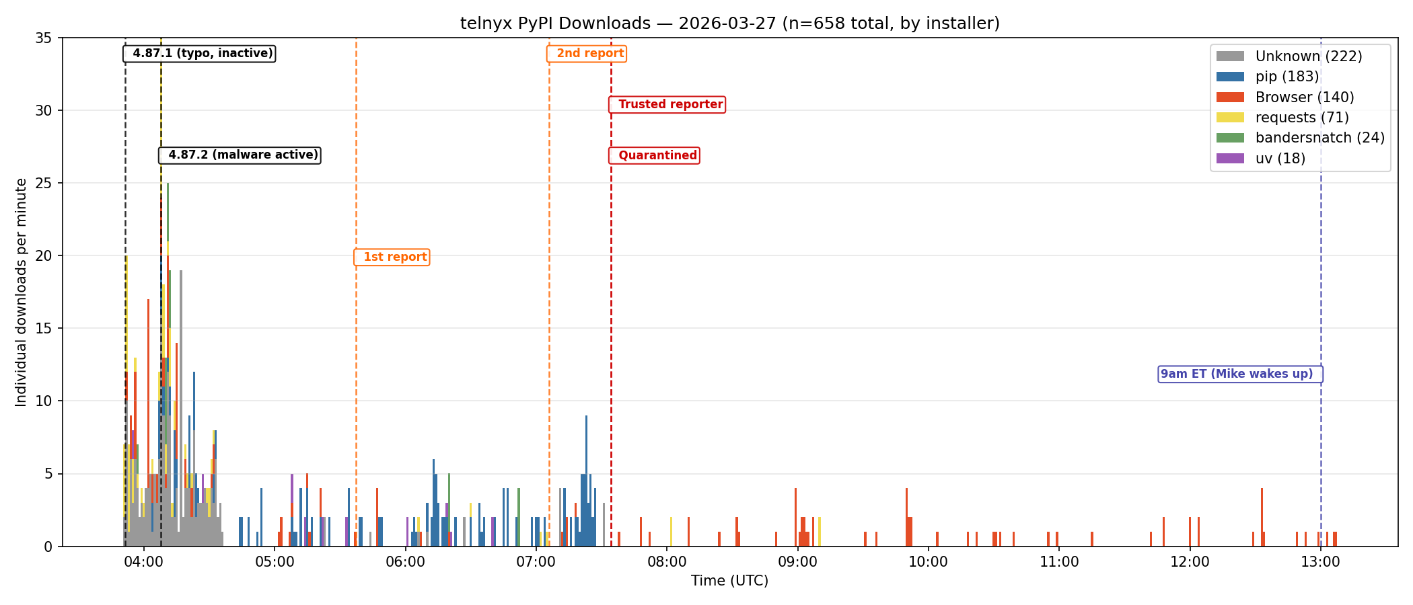Click the gray Unknown legend swatch
The width and height of the screenshot is (1413, 605).
tap(1229, 56)
